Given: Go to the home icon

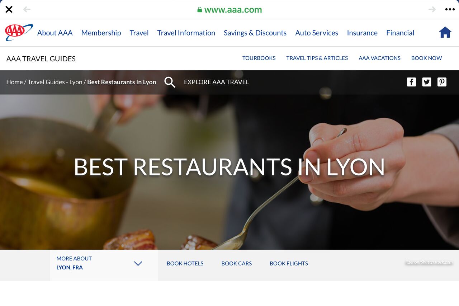Looking at the screenshot, I should (x=445, y=32).
